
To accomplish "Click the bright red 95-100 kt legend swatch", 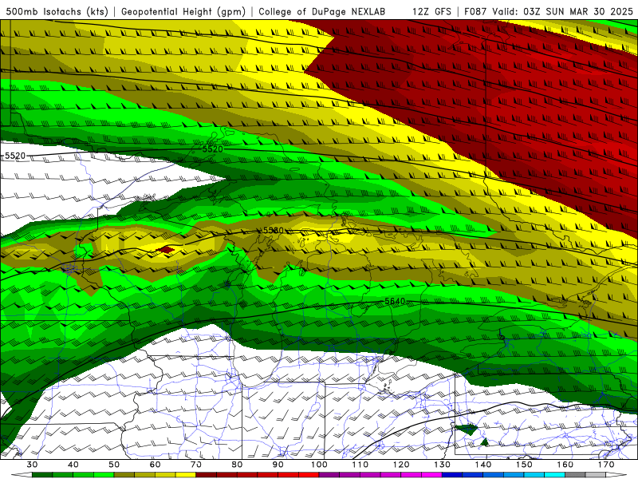I will (x=309, y=474).
